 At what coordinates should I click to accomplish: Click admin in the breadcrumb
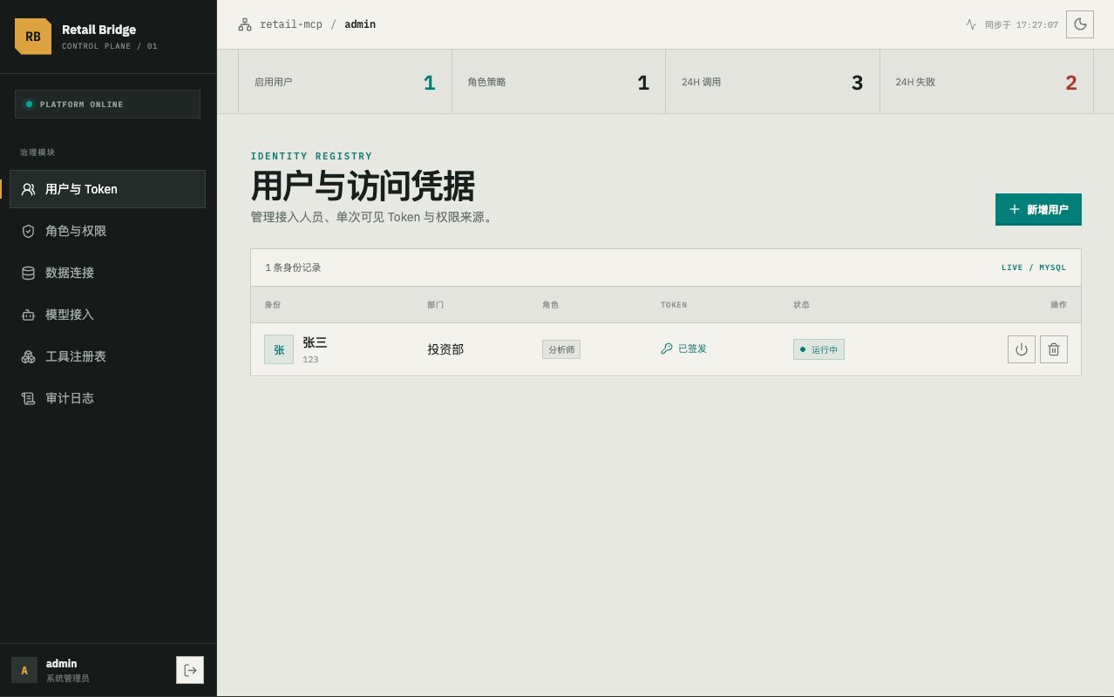point(360,24)
